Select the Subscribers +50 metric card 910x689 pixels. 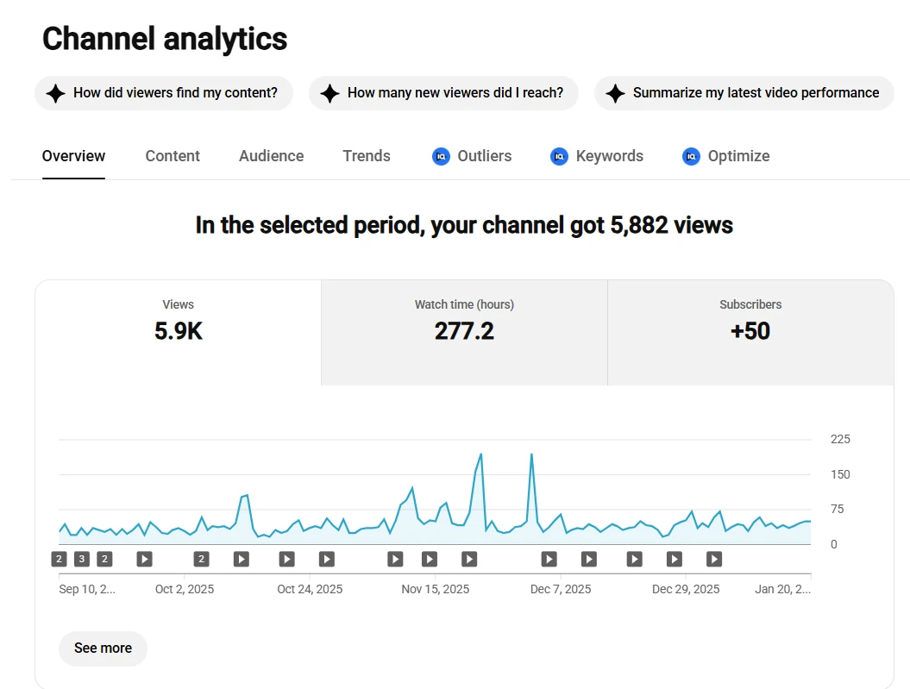coord(750,332)
